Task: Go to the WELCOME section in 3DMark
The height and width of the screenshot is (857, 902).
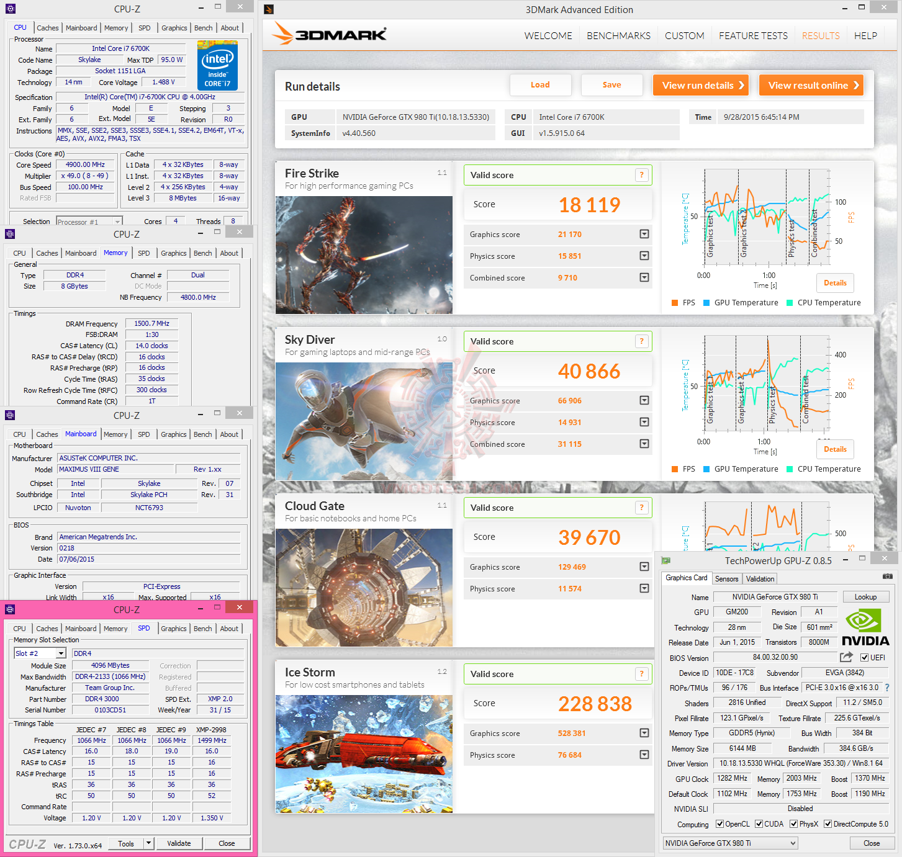Action: [x=548, y=36]
